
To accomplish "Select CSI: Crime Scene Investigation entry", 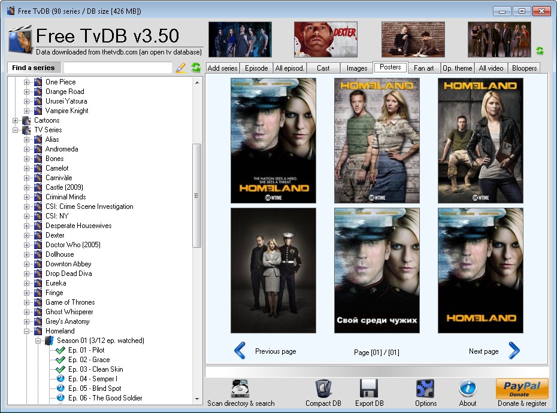I will tap(89, 206).
